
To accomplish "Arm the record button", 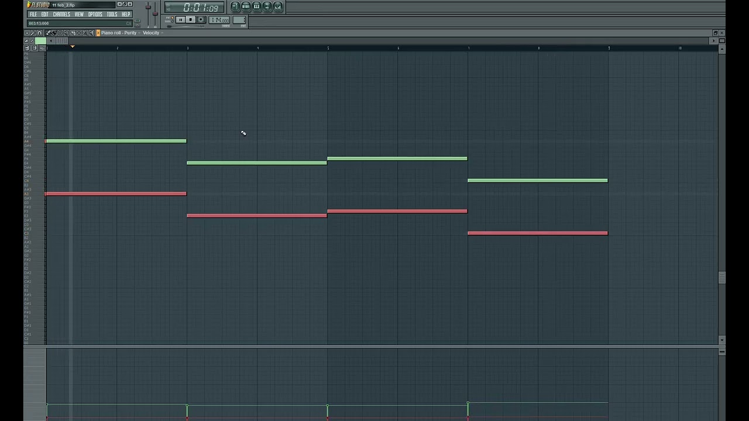I will point(201,19).
